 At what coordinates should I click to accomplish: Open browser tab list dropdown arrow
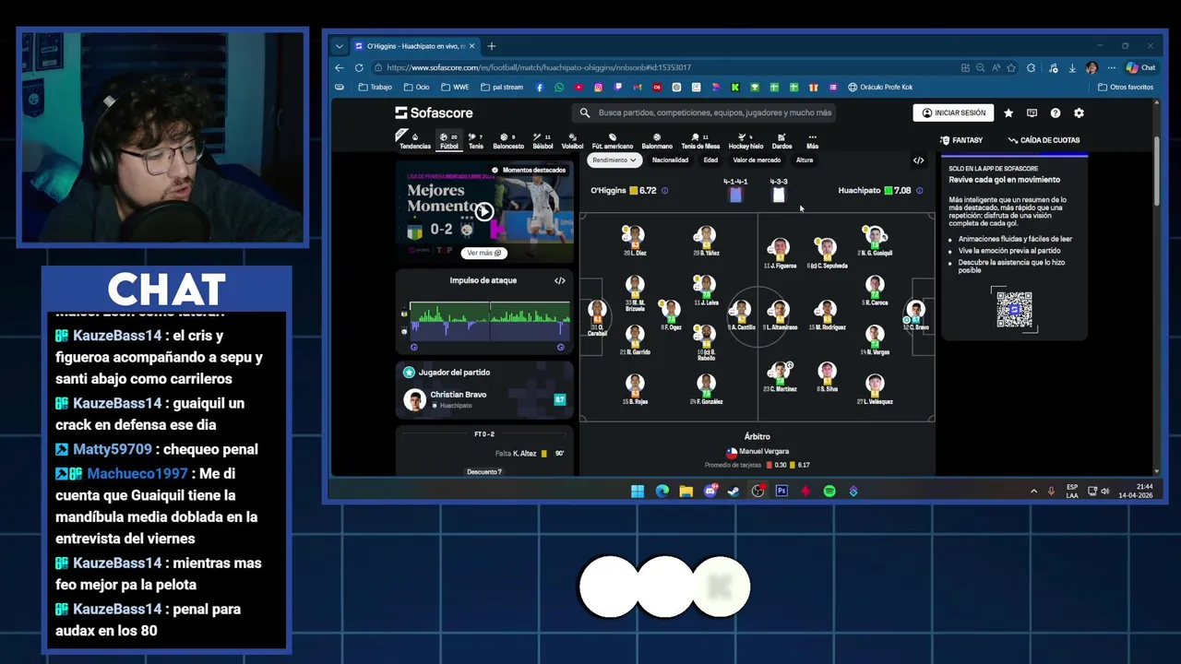point(340,46)
